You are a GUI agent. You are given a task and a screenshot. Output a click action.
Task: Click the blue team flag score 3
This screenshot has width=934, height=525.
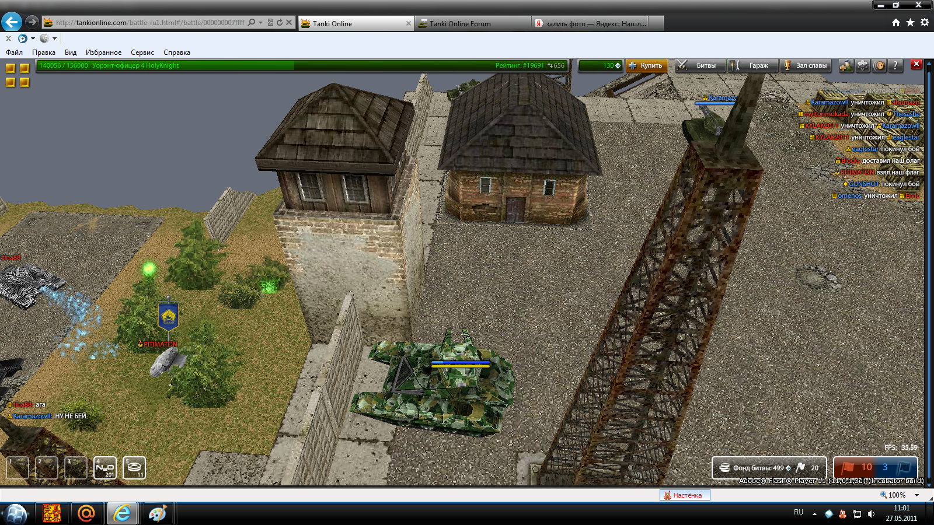tap(895, 467)
